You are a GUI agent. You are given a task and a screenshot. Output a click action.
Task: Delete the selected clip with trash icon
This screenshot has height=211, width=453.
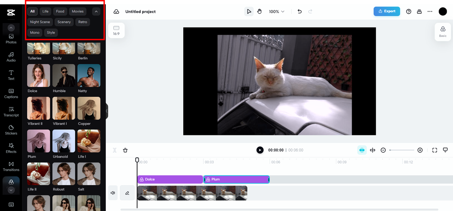[125, 150]
